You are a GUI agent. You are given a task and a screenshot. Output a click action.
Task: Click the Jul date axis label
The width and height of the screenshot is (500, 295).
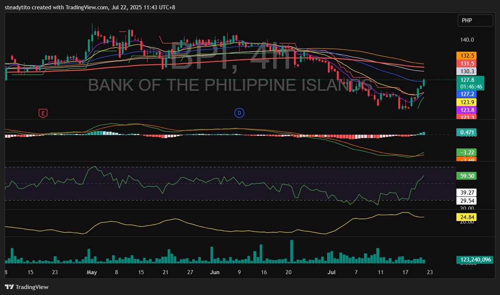coord(332,273)
